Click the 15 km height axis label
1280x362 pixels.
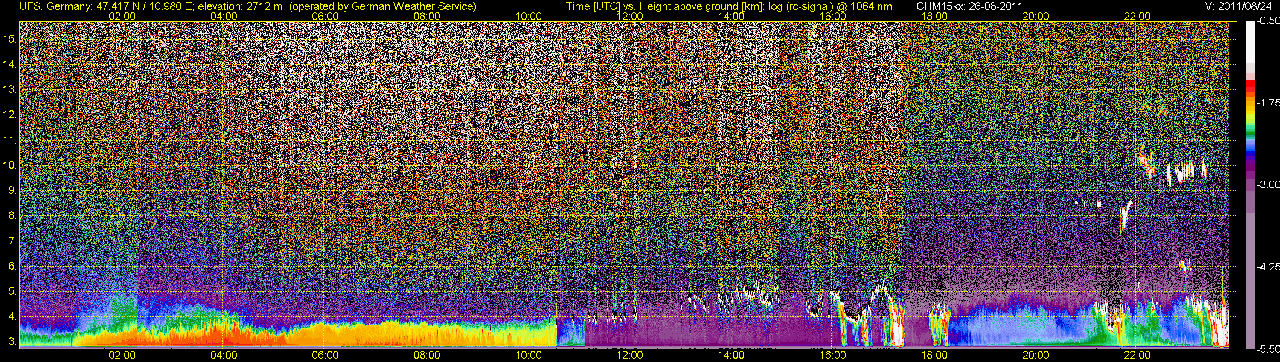point(10,39)
